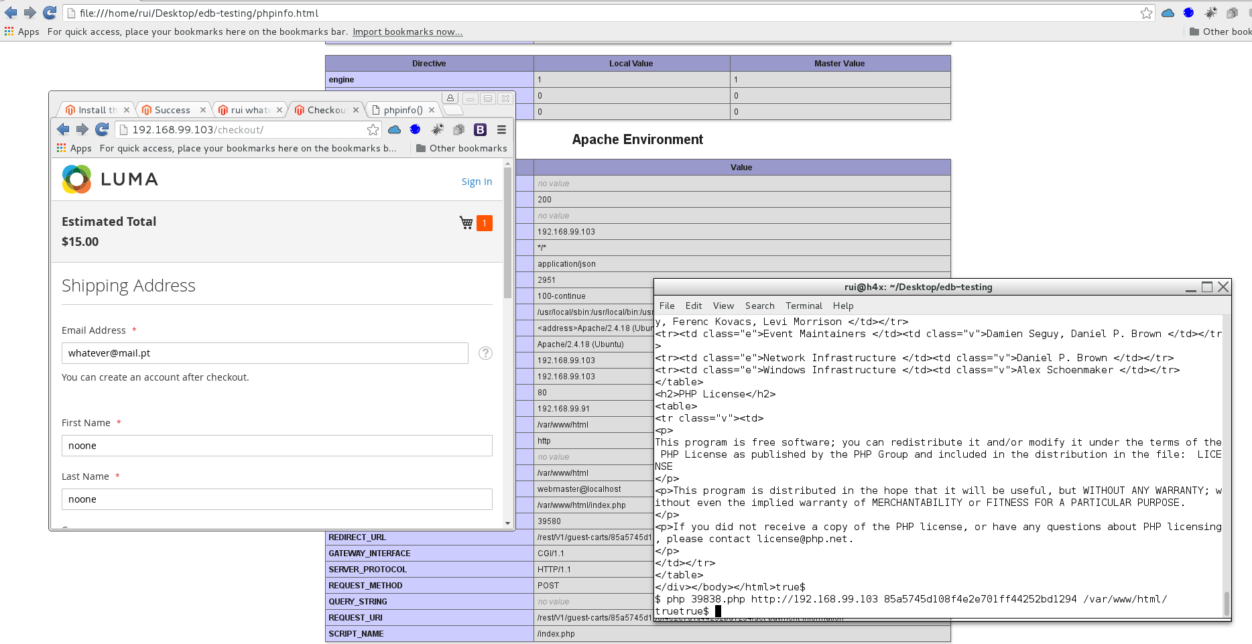This screenshot has width=1252, height=644.
Task: Open the Apps shortcut in checkout browser bookmarks
Action: click(74, 148)
